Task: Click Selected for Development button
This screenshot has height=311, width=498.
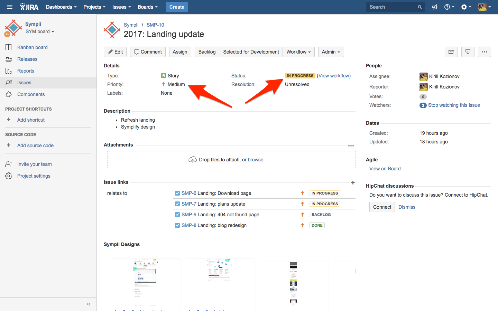Action: [x=251, y=52]
